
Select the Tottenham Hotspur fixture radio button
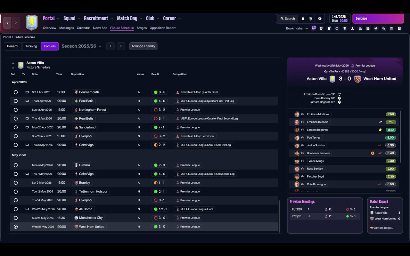pos(16,191)
